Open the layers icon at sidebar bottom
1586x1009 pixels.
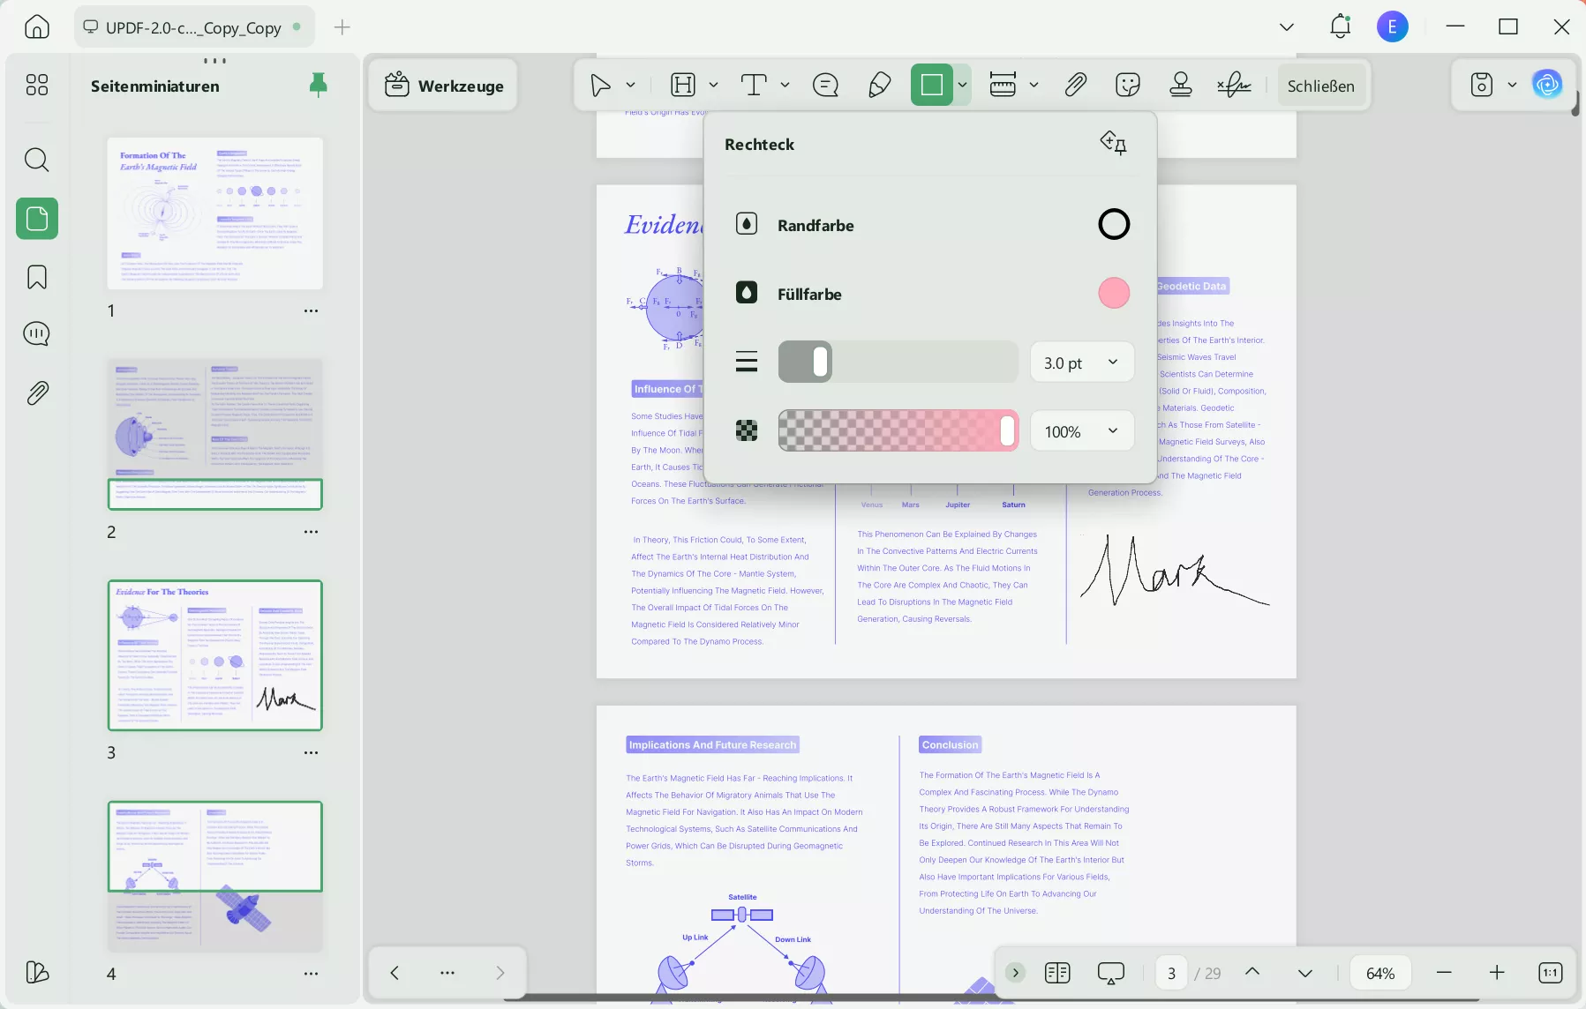(x=37, y=972)
